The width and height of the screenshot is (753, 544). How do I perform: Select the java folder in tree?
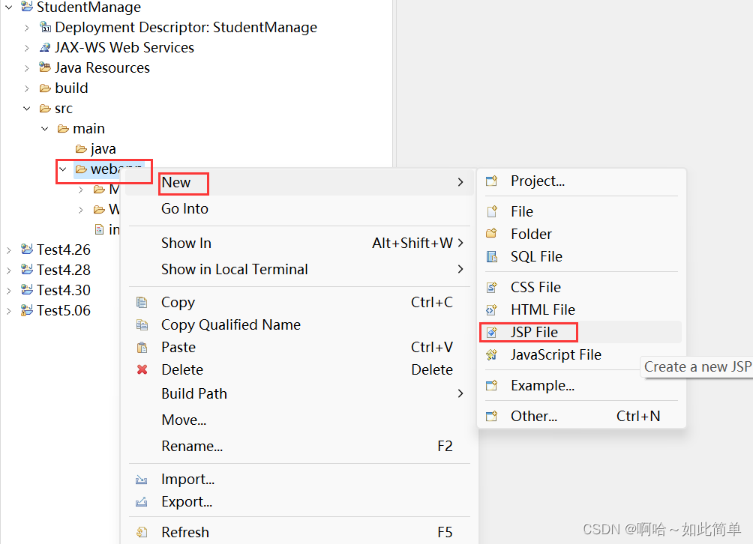pyautogui.click(x=103, y=149)
